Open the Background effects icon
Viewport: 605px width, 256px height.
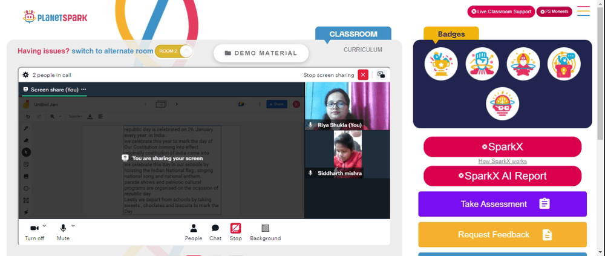click(266, 228)
